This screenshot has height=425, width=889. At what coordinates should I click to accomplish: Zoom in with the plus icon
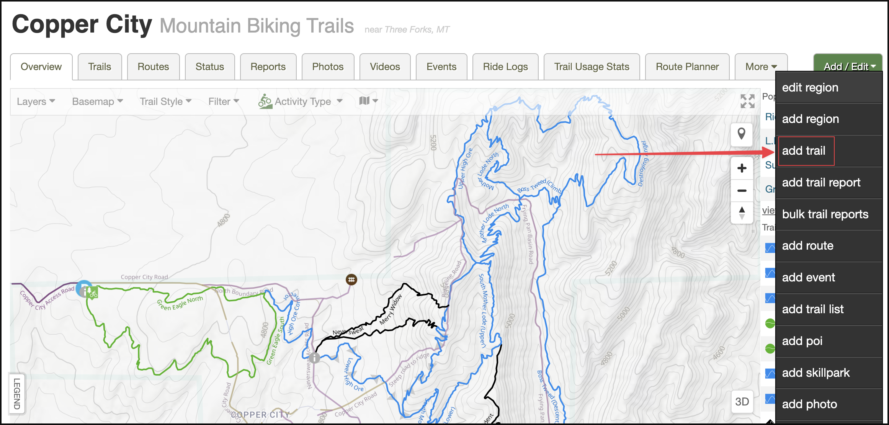tap(742, 168)
